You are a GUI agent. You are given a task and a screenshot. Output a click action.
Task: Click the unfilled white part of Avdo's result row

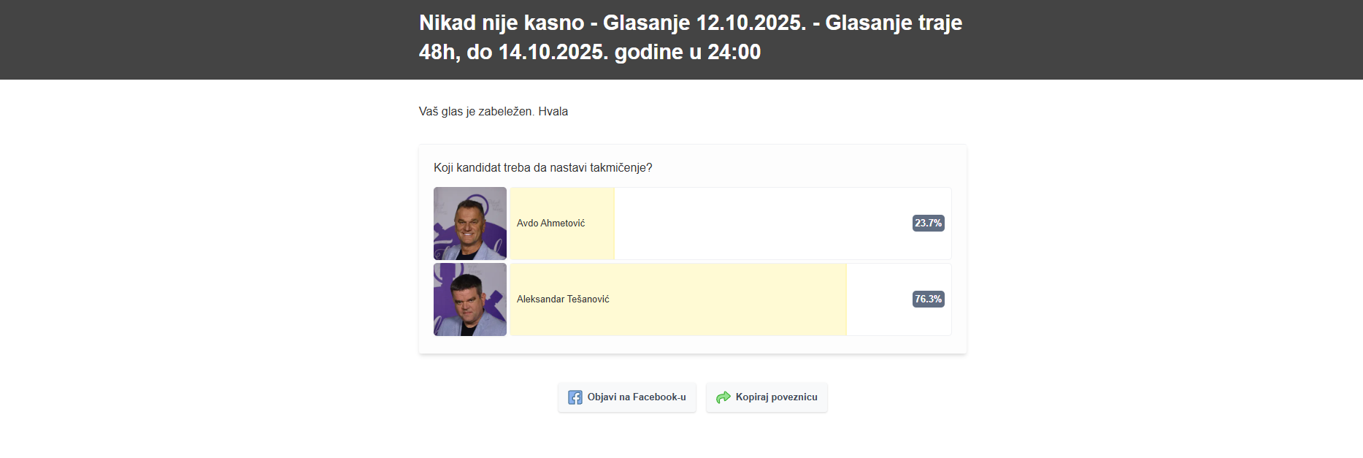759,224
